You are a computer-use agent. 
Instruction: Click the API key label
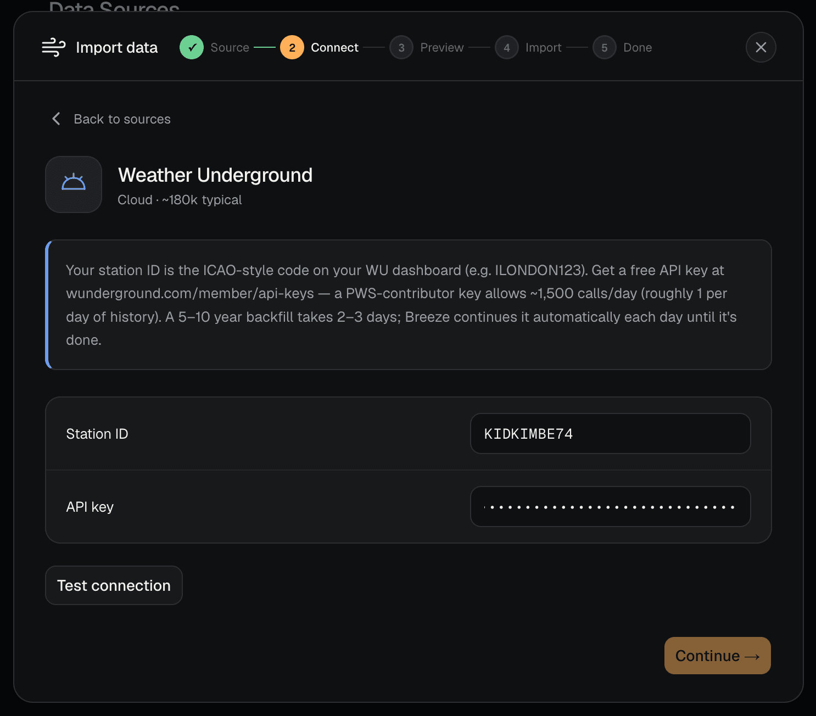pyautogui.click(x=90, y=507)
